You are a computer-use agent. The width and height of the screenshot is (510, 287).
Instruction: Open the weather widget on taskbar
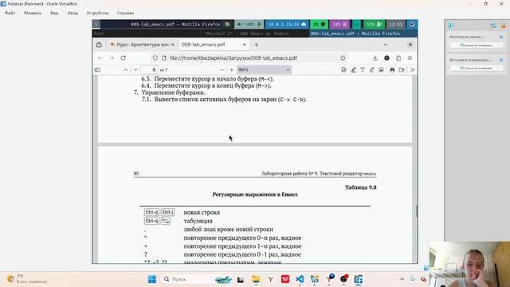pos(26,279)
